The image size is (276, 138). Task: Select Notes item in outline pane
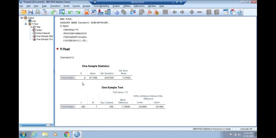(x=39, y=30)
